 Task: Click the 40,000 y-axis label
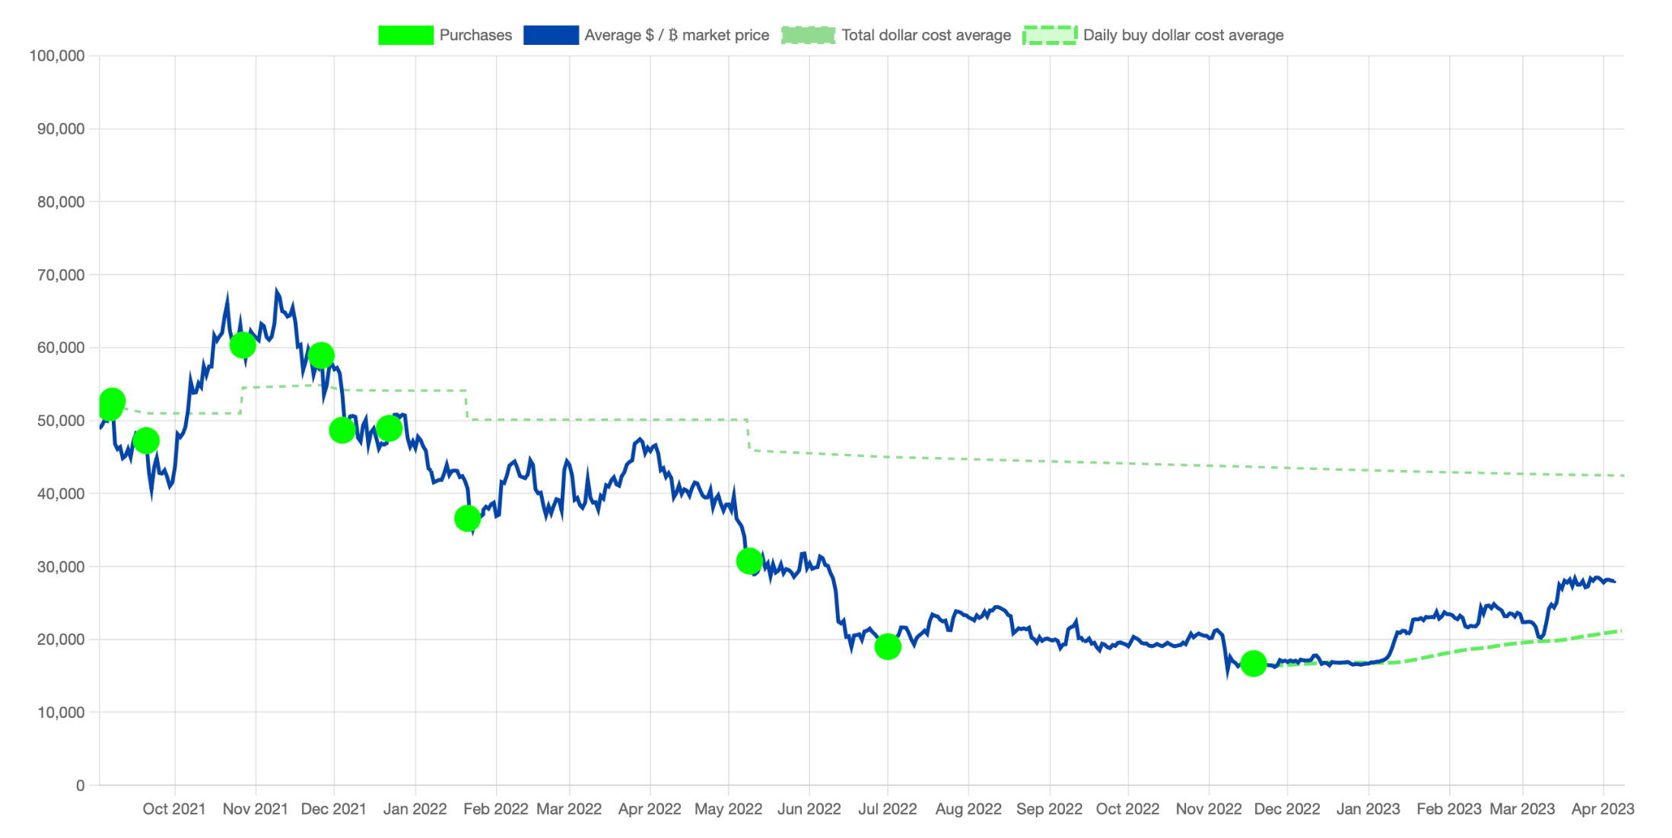pyautogui.click(x=61, y=494)
